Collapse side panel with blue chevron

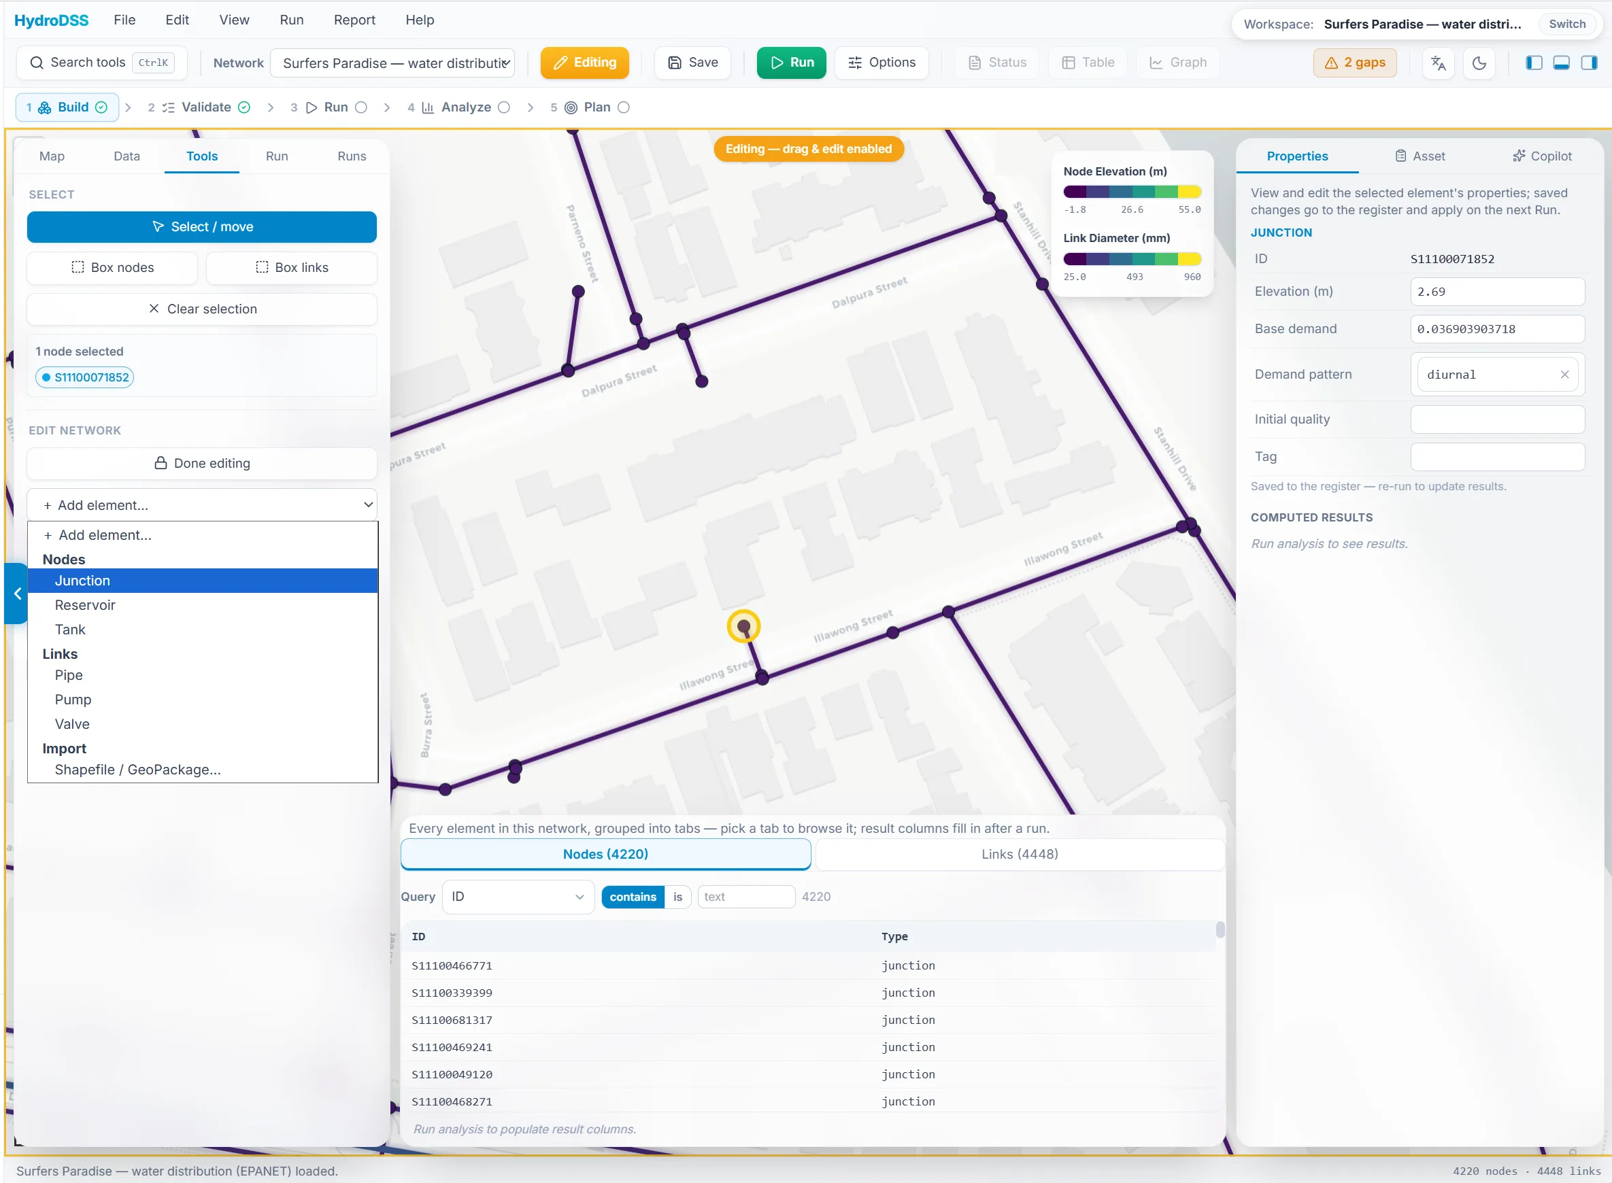pos(17,594)
